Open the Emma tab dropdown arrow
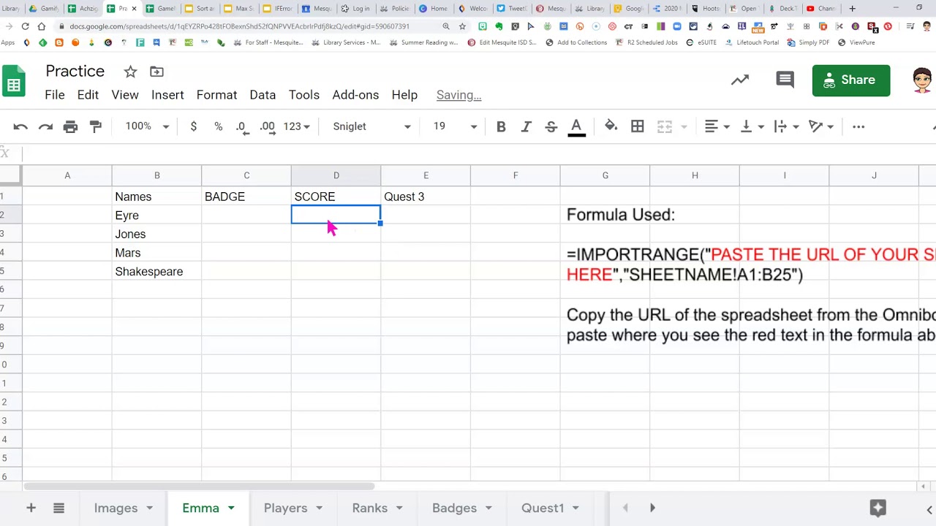The width and height of the screenshot is (936, 526). (231, 508)
